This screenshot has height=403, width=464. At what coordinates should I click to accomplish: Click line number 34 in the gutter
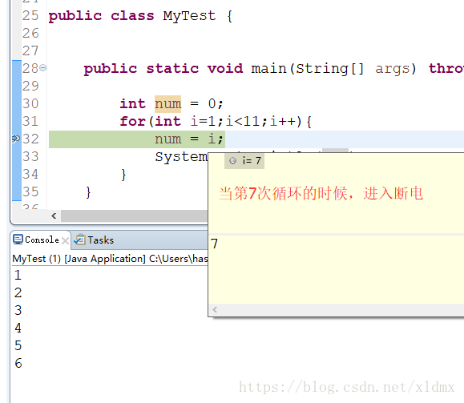click(30, 175)
